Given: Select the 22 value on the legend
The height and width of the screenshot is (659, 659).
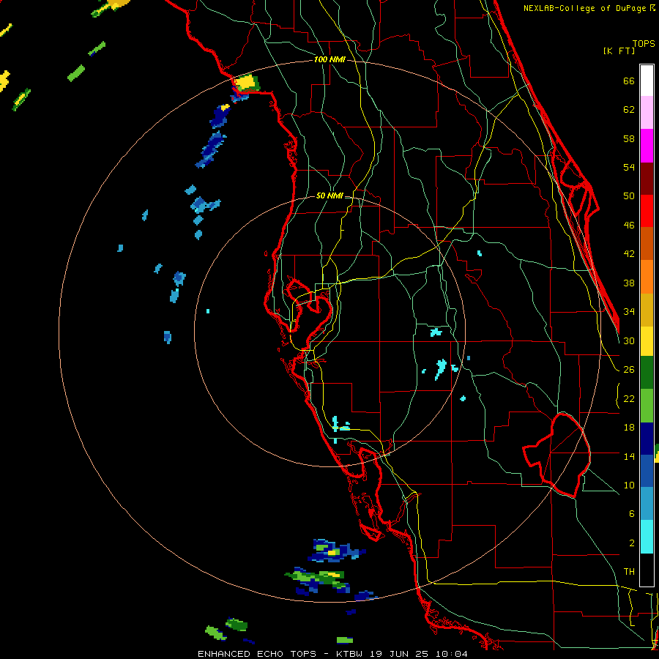Looking at the screenshot, I should coord(629,398).
